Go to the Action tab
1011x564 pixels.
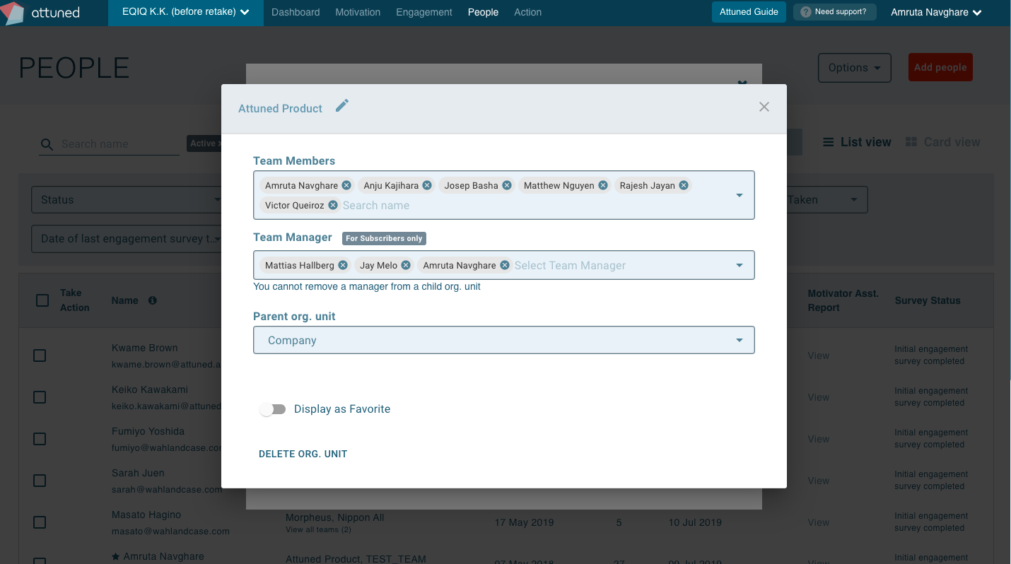(527, 12)
